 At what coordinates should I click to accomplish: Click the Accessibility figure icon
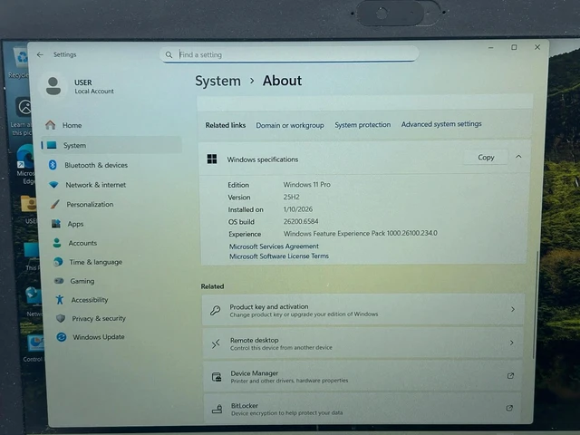tap(60, 299)
